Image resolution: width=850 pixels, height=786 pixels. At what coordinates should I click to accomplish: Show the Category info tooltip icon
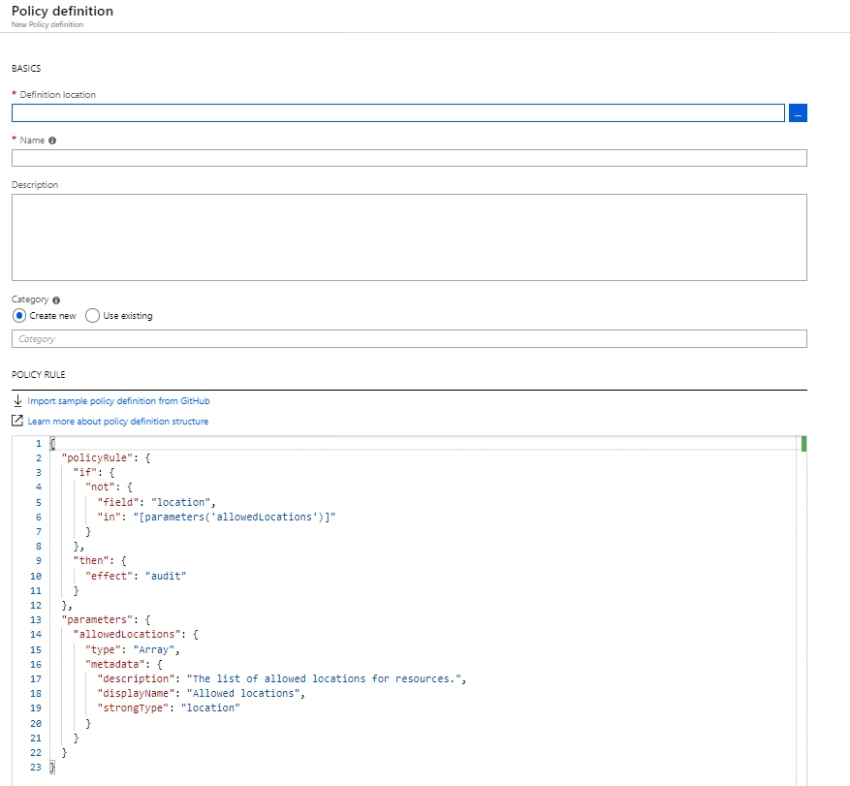point(56,300)
